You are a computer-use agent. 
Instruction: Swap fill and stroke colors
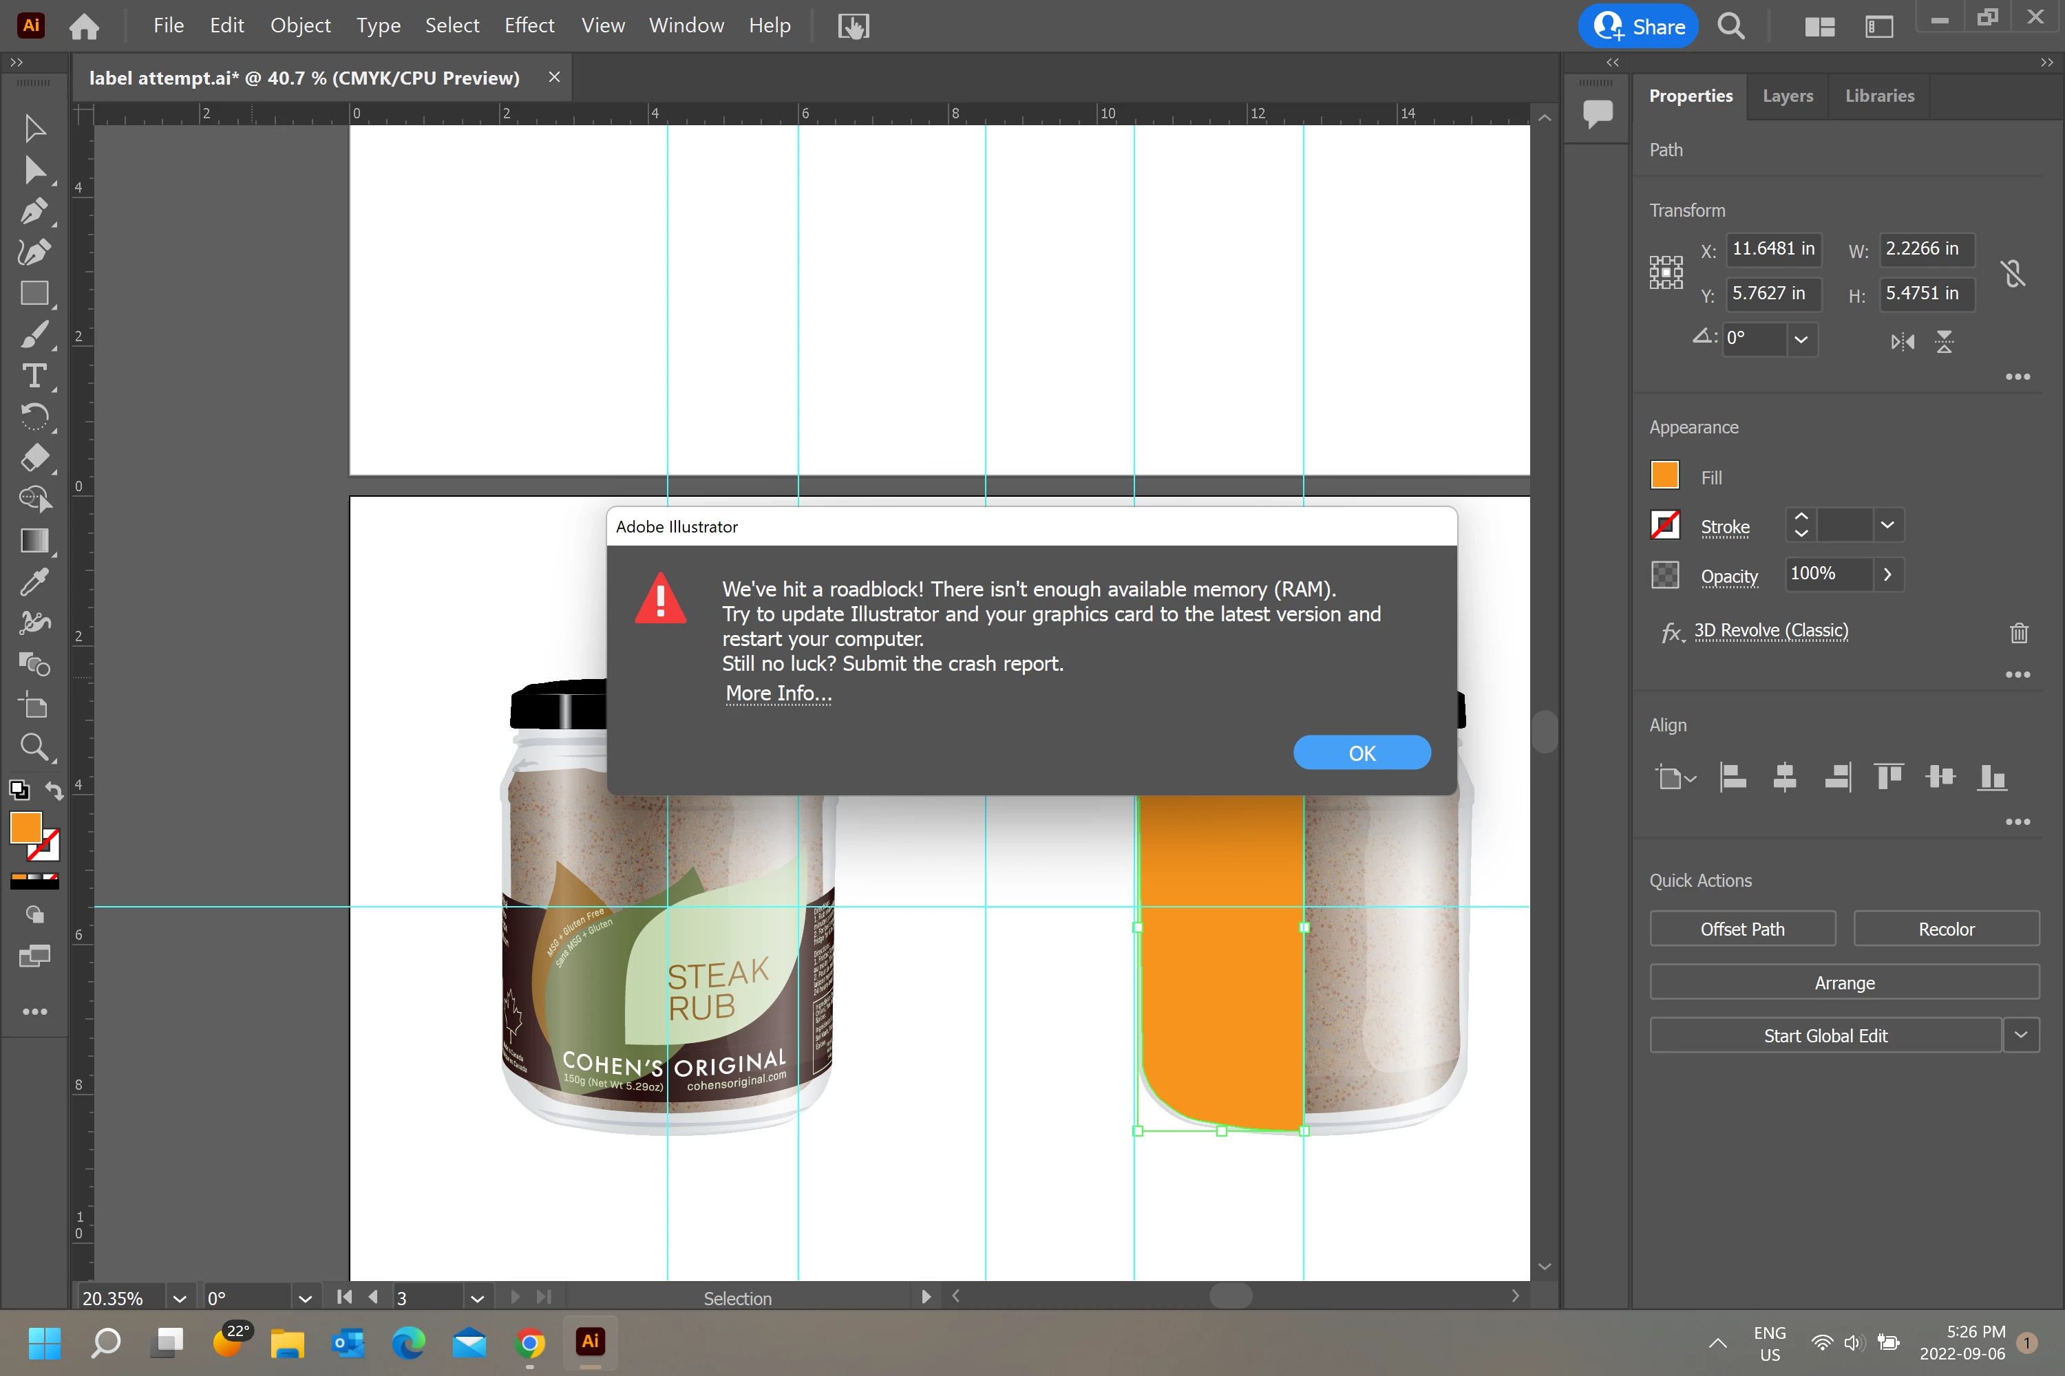click(x=54, y=791)
